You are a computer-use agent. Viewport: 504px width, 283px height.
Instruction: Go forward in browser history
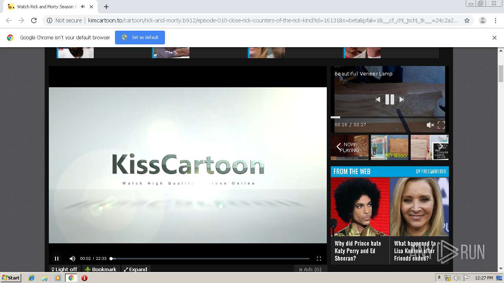tap(21, 20)
